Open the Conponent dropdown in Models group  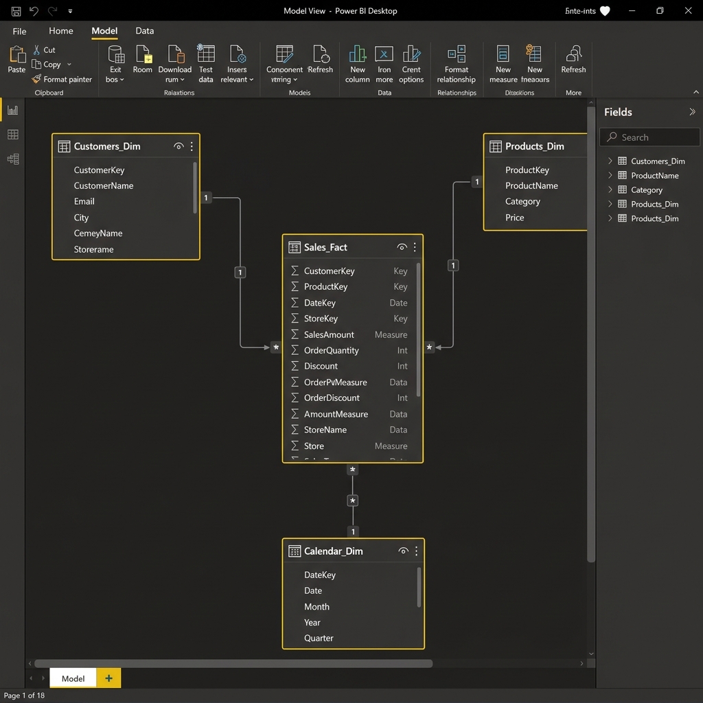tap(284, 64)
